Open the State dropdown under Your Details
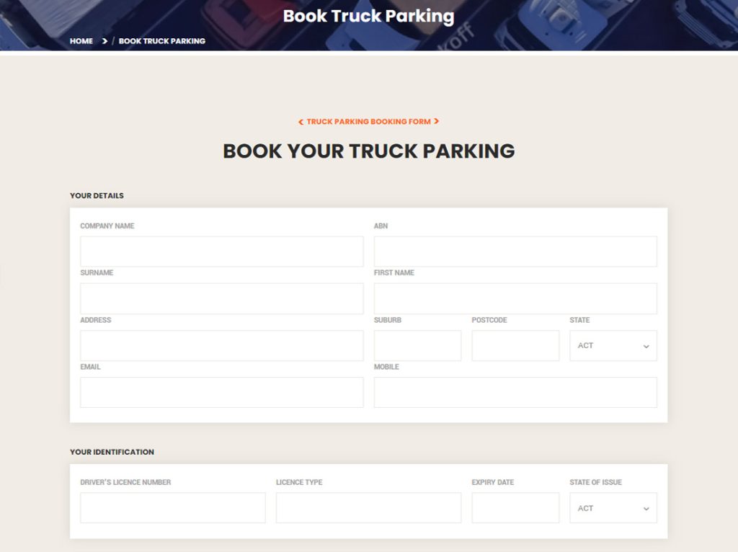The image size is (738, 552). pos(613,345)
